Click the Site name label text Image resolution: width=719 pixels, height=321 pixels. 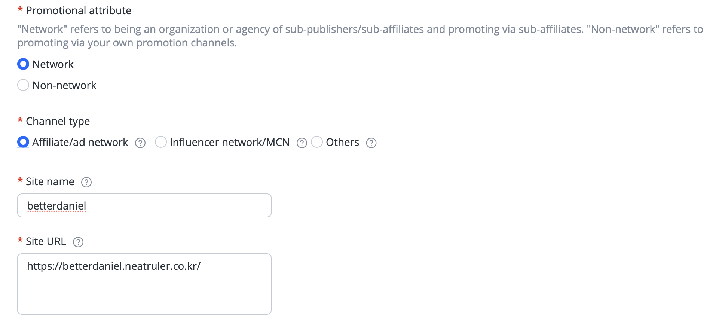click(x=50, y=181)
